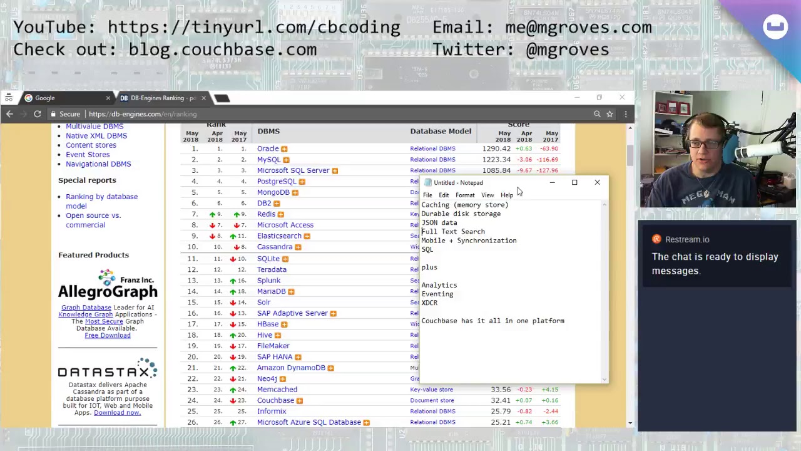Screen dimensions: 801x451
Task: Click the plus icon beside MySQL
Action: click(286, 160)
